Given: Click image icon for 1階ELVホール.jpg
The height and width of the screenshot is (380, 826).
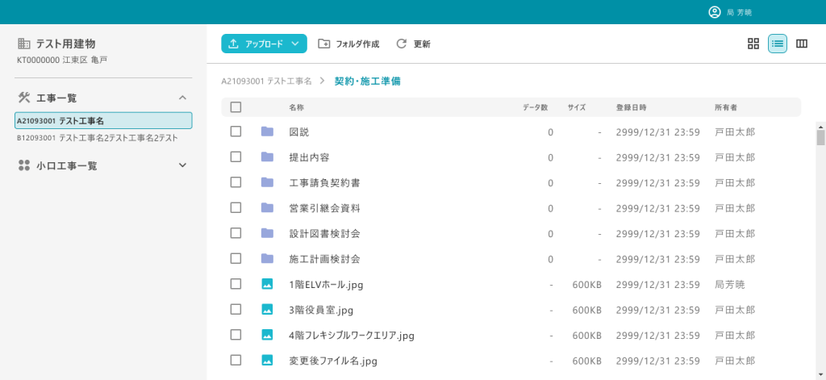Looking at the screenshot, I should point(267,284).
